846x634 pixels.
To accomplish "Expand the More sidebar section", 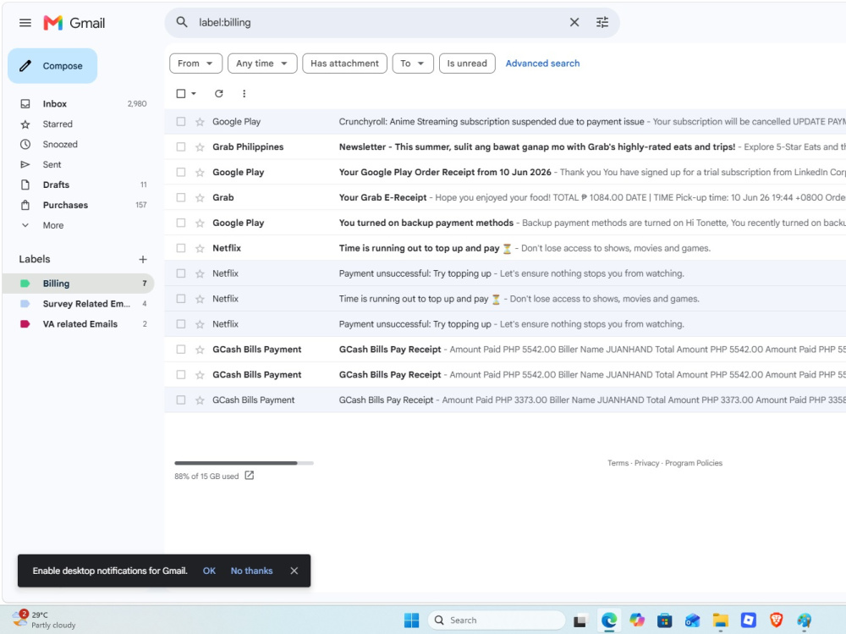I will click(x=52, y=225).
